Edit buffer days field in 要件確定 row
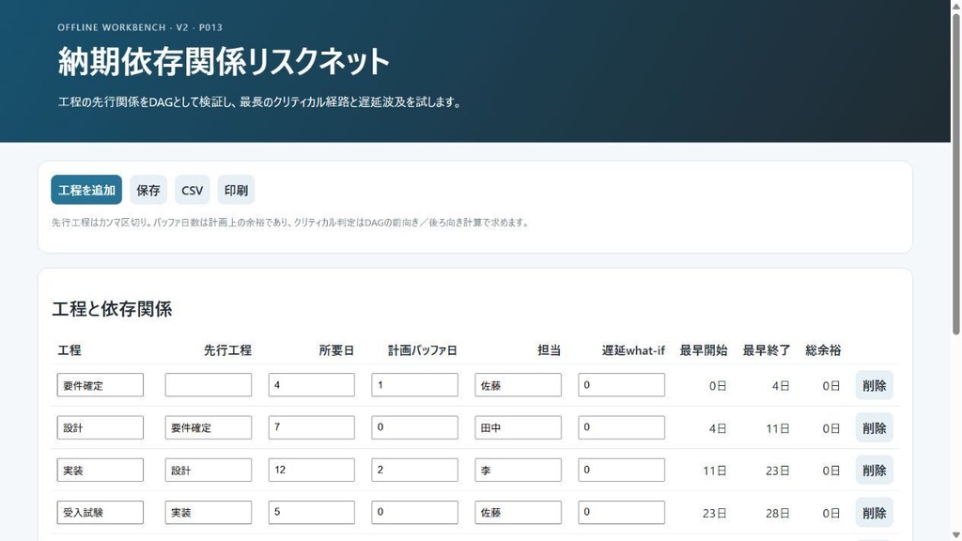The width and height of the screenshot is (962, 541). click(414, 385)
